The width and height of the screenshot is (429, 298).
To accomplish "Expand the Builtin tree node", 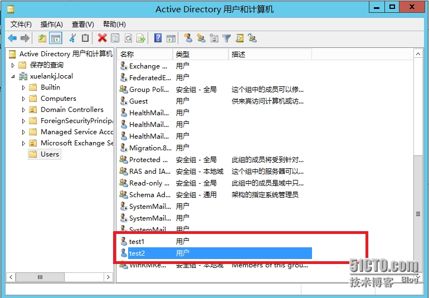I will coord(23,87).
